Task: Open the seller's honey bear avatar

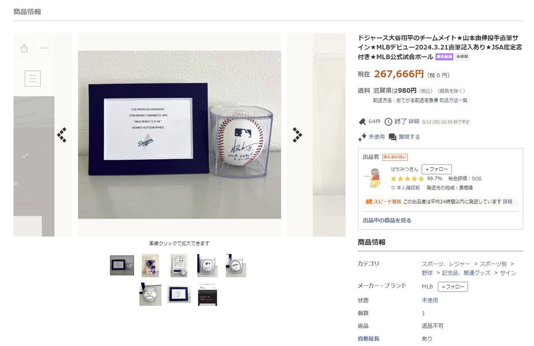Action: (x=373, y=178)
